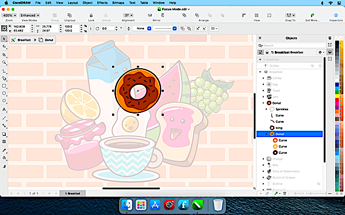The image size is (345, 215).
Task: Toggle the layers and objects view button
Action: [267, 52]
